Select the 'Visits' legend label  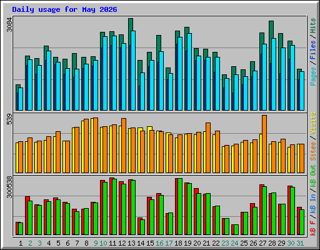click(x=312, y=123)
